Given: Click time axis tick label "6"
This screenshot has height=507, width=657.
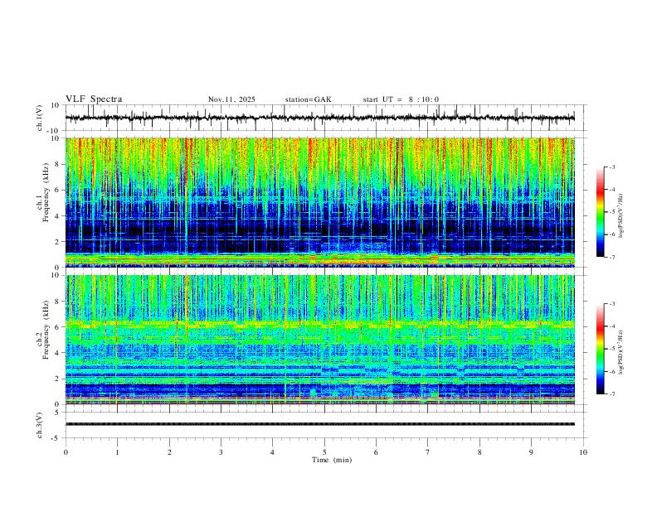Looking at the screenshot, I should (x=376, y=452).
